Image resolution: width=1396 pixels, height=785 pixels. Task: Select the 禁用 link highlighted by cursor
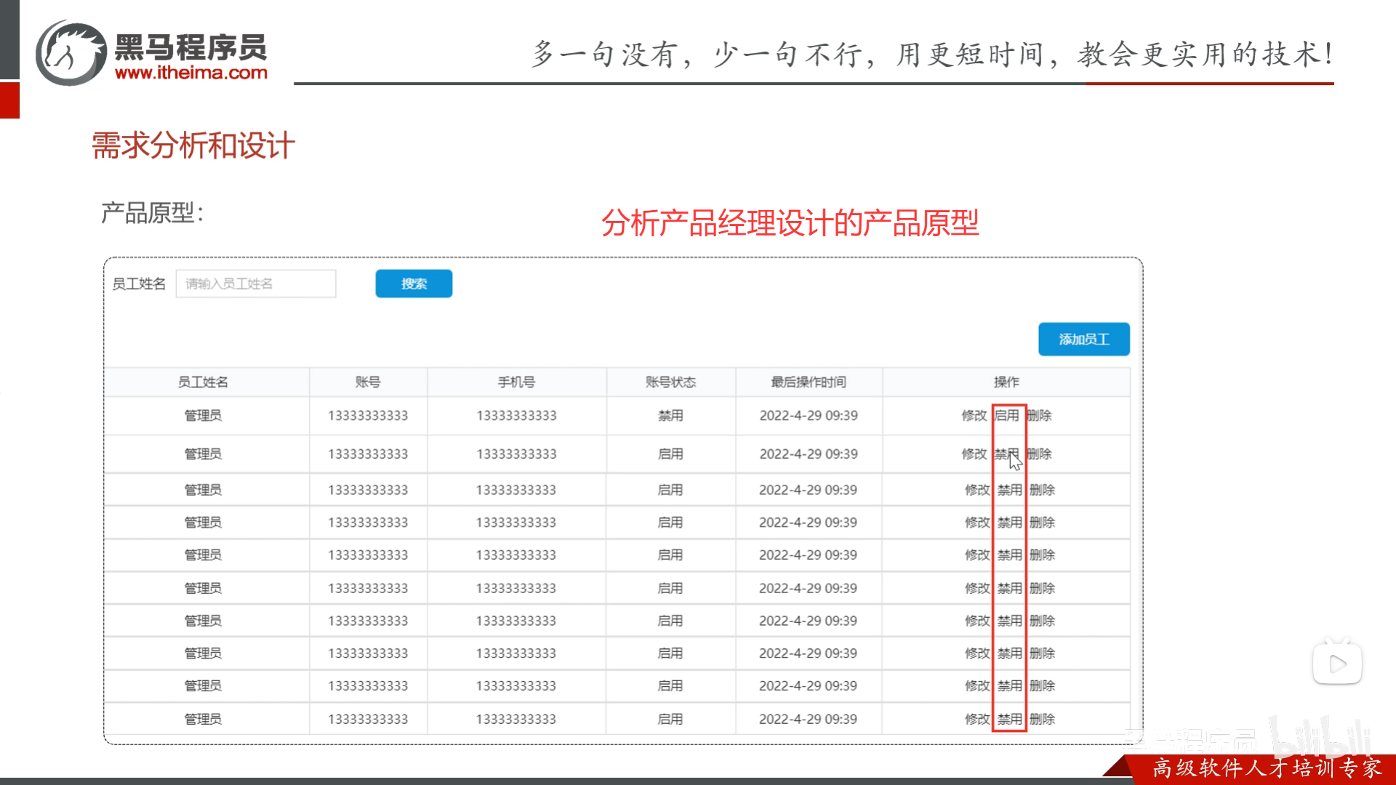pyautogui.click(x=1006, y=454)
